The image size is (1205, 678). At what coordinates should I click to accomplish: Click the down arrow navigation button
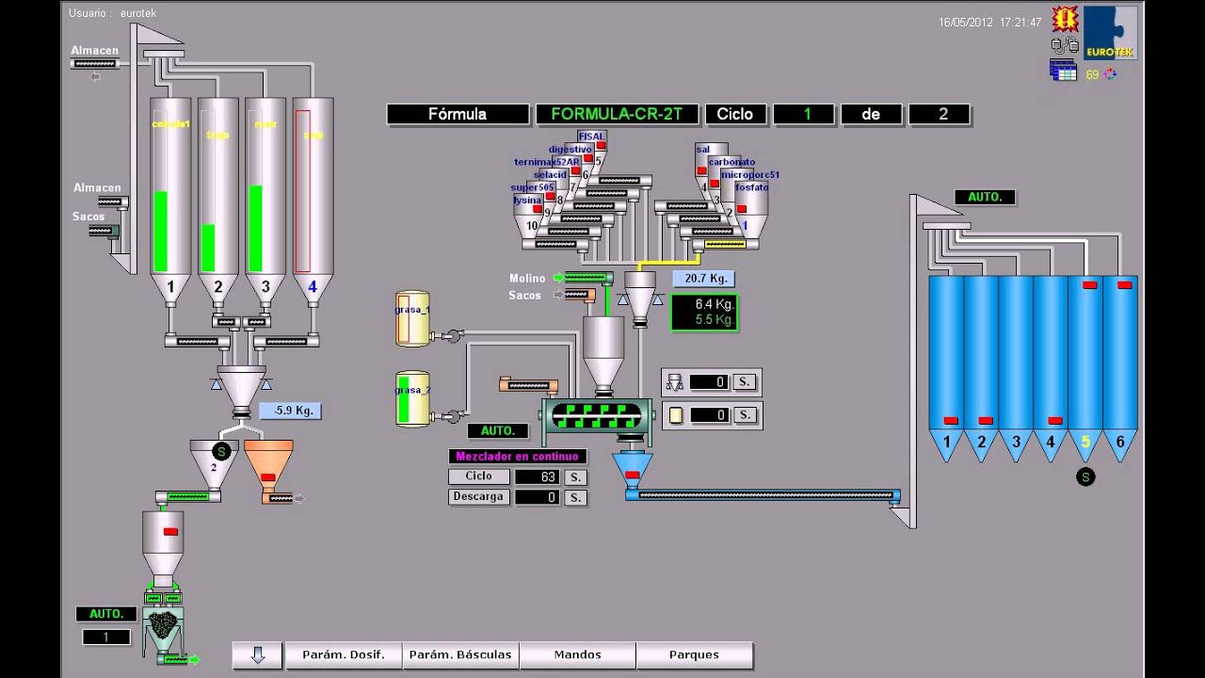(x=258, y=655)
